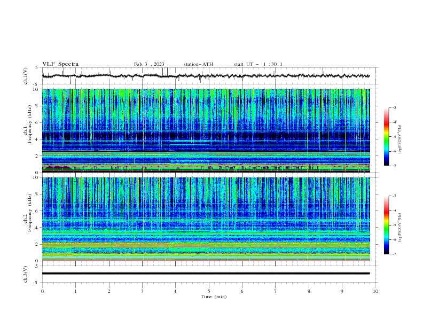Click time axis tick label "2"
This screenshot has width=423, height=327.
pos(109,291)
